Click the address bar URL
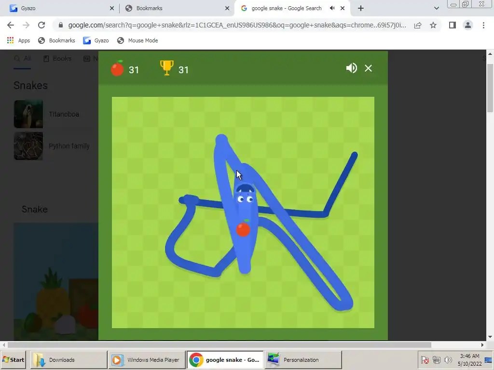Image resolution: width=494 pixels, height=370 pixels. (237, 25)
